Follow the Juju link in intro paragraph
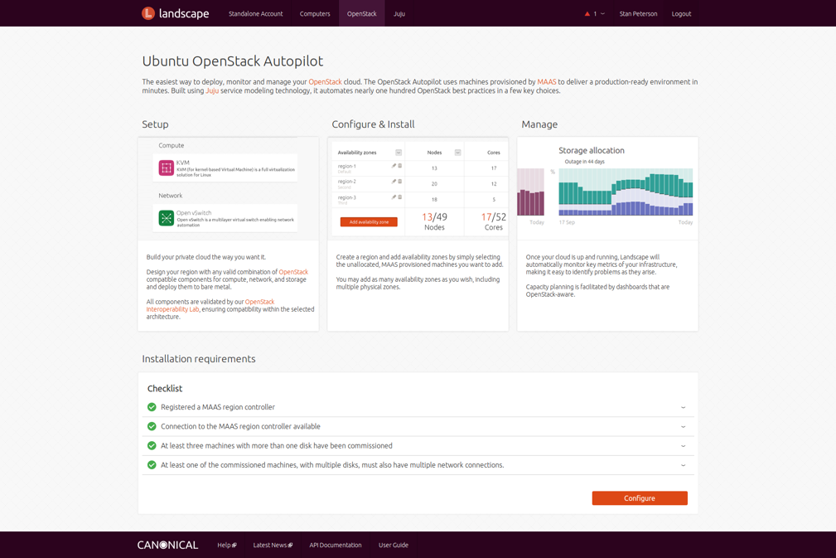This screenshot has width=836, height=558. click(x=212, y=90)
